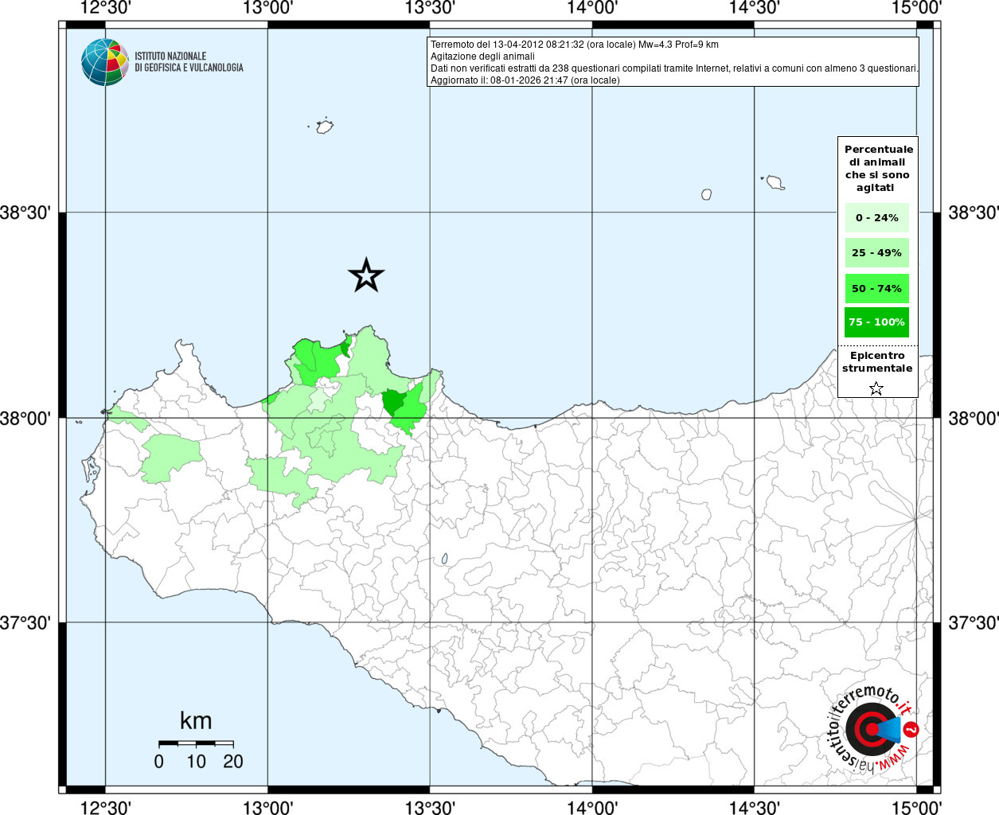The image size is (999, 815).
Task: Click the Istituto Nazionale di Geofisica text
Action: pos(189,62)
